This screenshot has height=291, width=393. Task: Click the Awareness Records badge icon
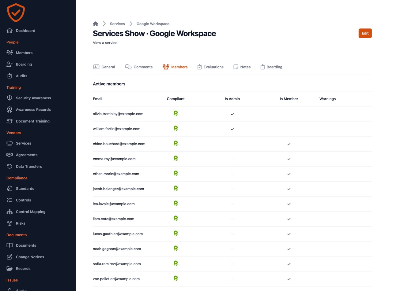(x=10, y=110)
